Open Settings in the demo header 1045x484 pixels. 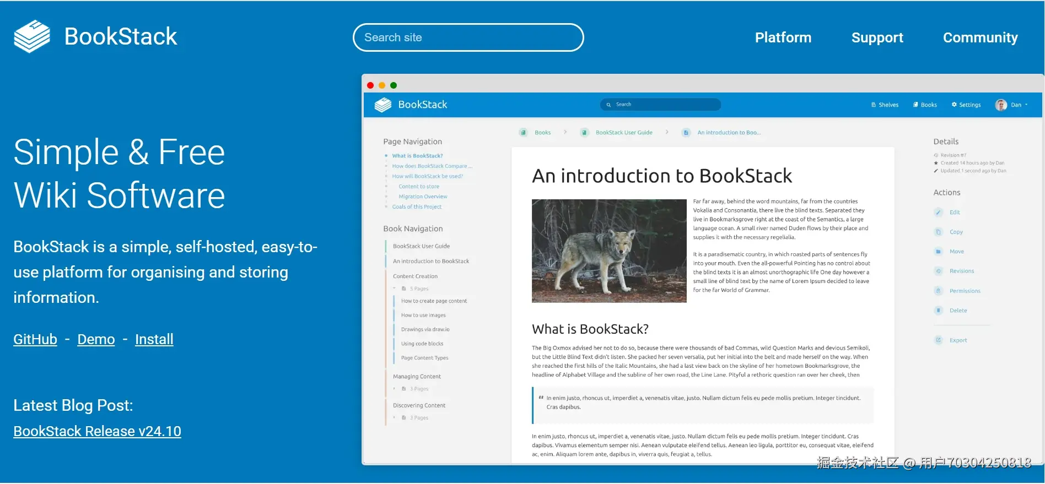click(x=966, y=105)
